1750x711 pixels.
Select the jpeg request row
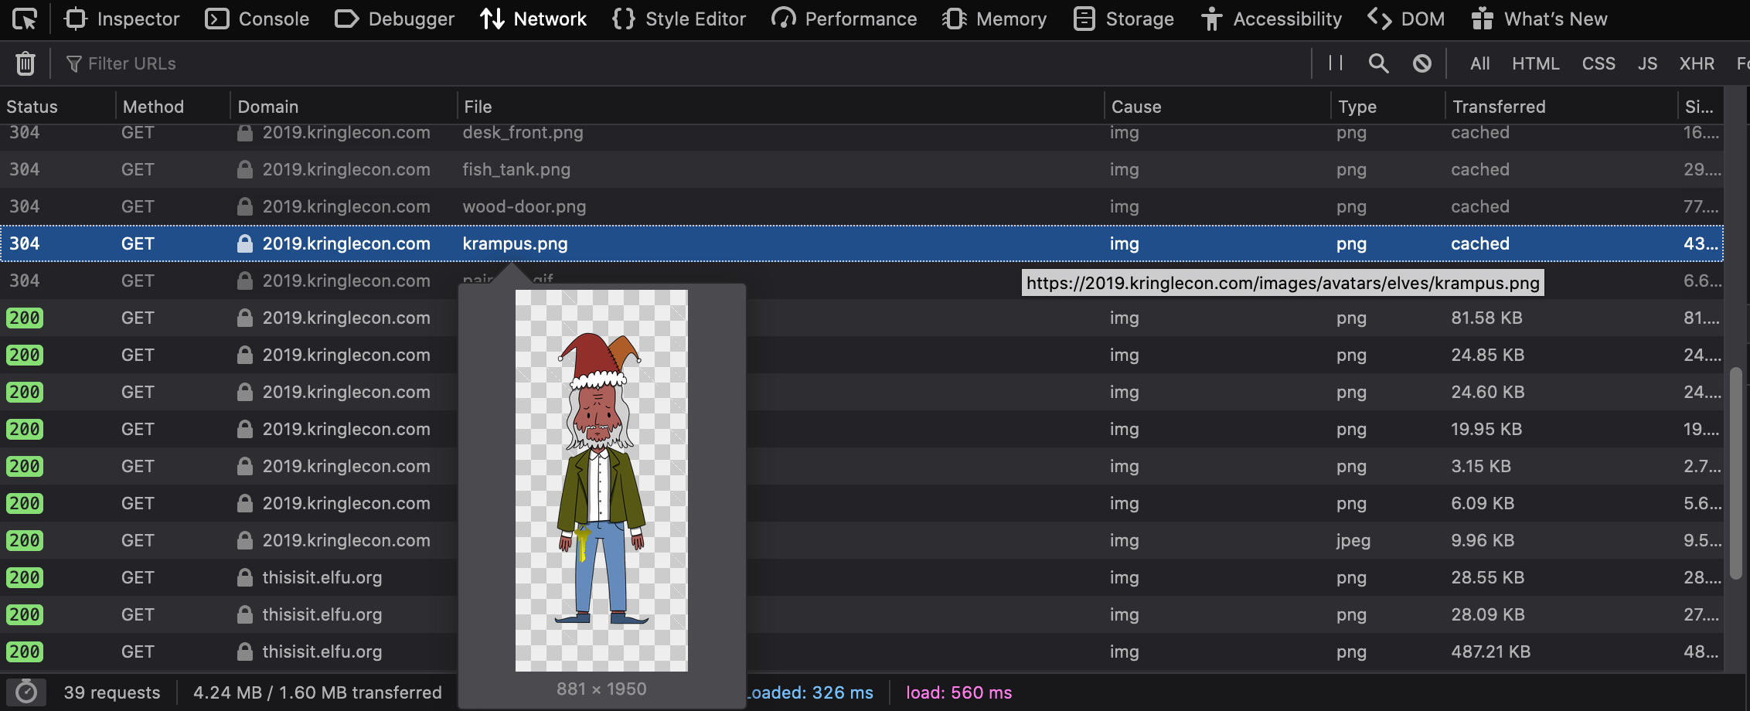(x=862, y=540)
